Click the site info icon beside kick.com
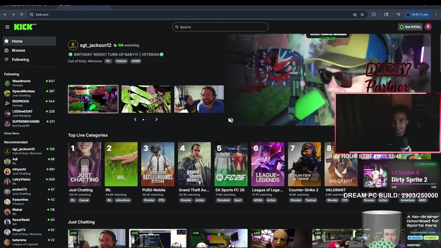The width and height of the screenshot is (441, 248). (x=31, y=14)
